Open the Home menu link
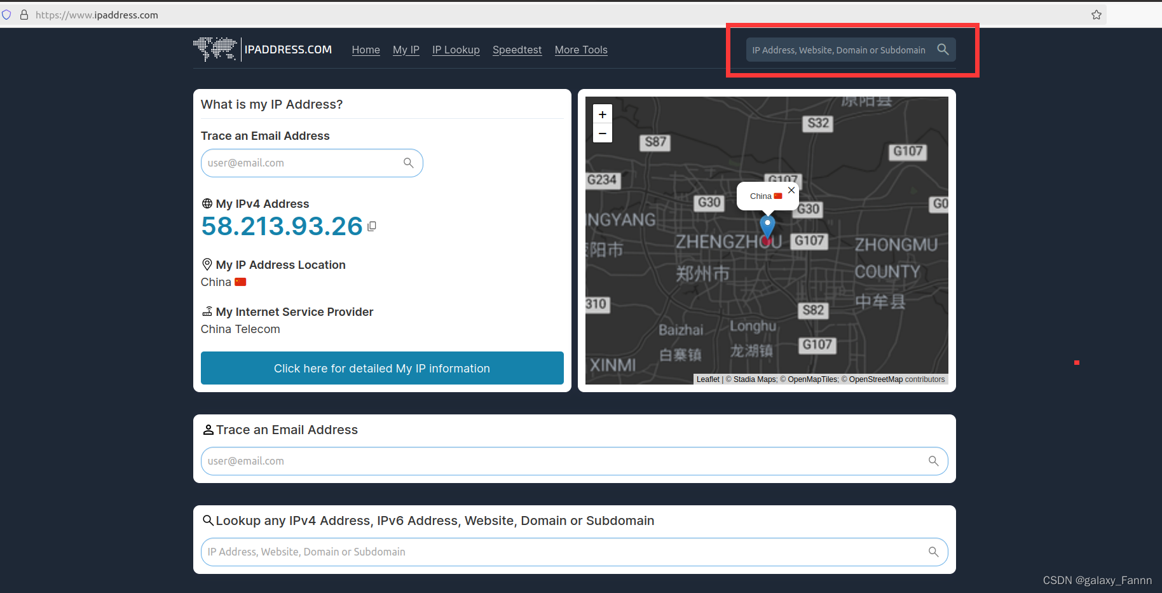1162x593 pixels. 366,50
